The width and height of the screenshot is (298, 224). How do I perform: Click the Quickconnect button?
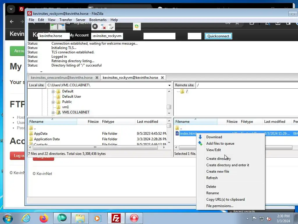tap(218, 36)
